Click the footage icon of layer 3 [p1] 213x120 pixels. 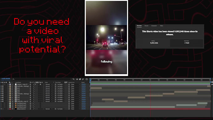click(16, 88)
